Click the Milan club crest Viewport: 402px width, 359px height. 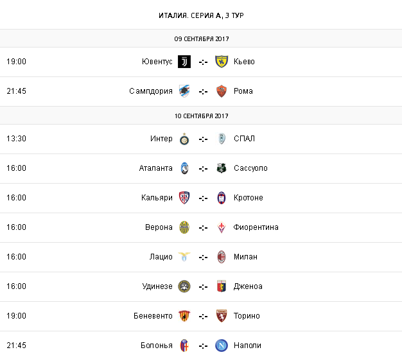pos(222,257)
